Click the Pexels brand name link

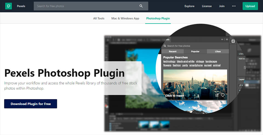coord(21,6)
